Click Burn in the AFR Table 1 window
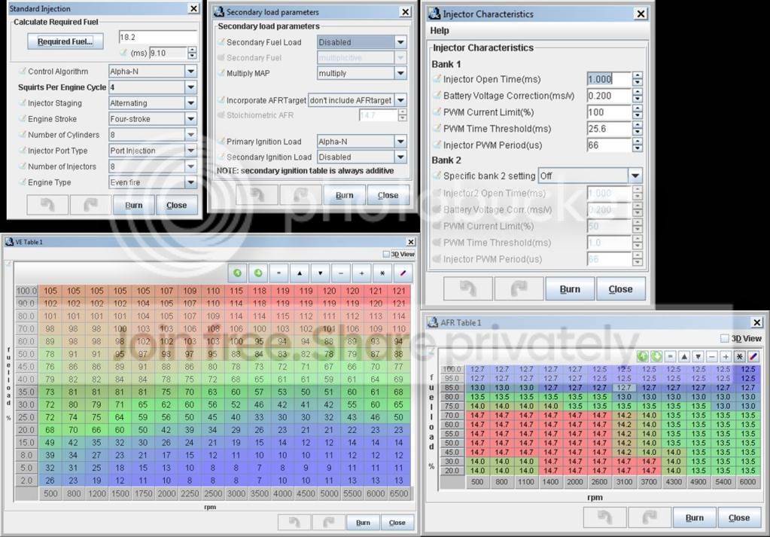The image size is (770, 537). click(x=695, y=517)
